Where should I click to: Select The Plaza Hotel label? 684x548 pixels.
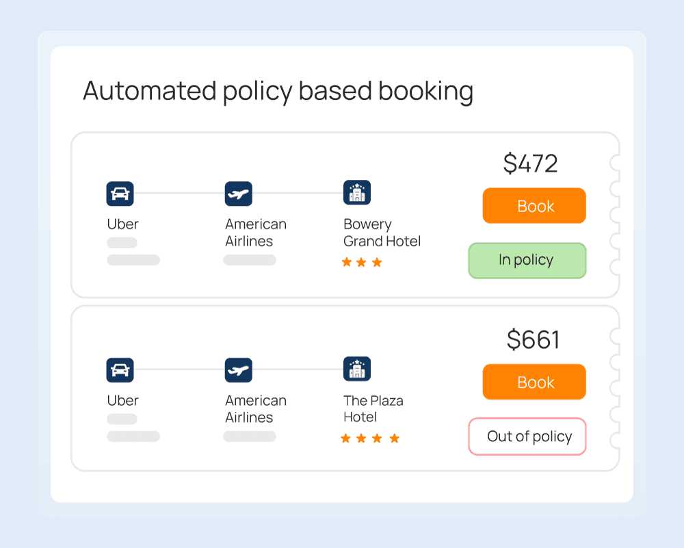(373, 409)
